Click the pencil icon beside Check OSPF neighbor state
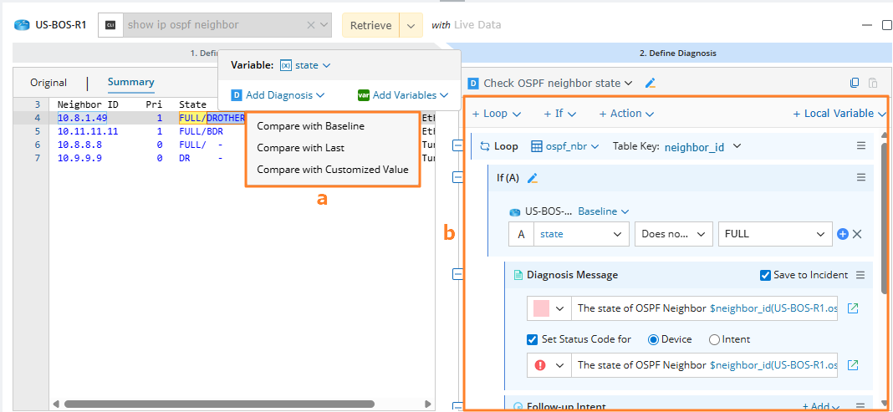Screen dimensions: 893x412 pyautogui.click(x=651, y=84)
